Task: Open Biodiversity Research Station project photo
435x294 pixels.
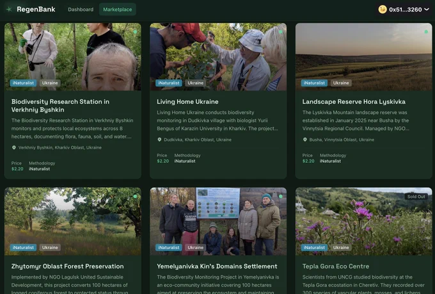Action: click(x=73, y=57)
